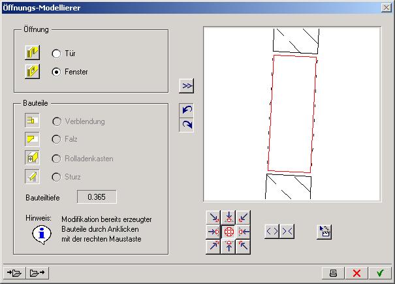Click the center target view button

tap(229, 232)
